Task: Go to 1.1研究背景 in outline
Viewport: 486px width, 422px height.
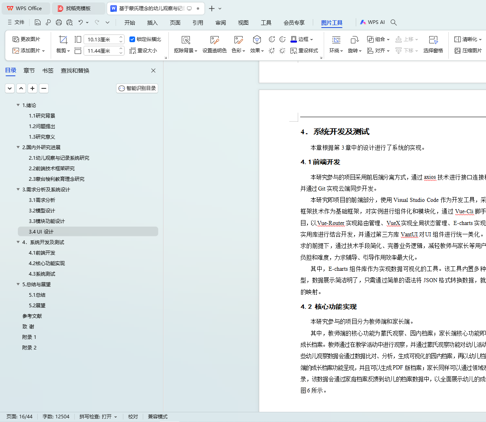Action: pyautogui.click(x=42, y=116)
